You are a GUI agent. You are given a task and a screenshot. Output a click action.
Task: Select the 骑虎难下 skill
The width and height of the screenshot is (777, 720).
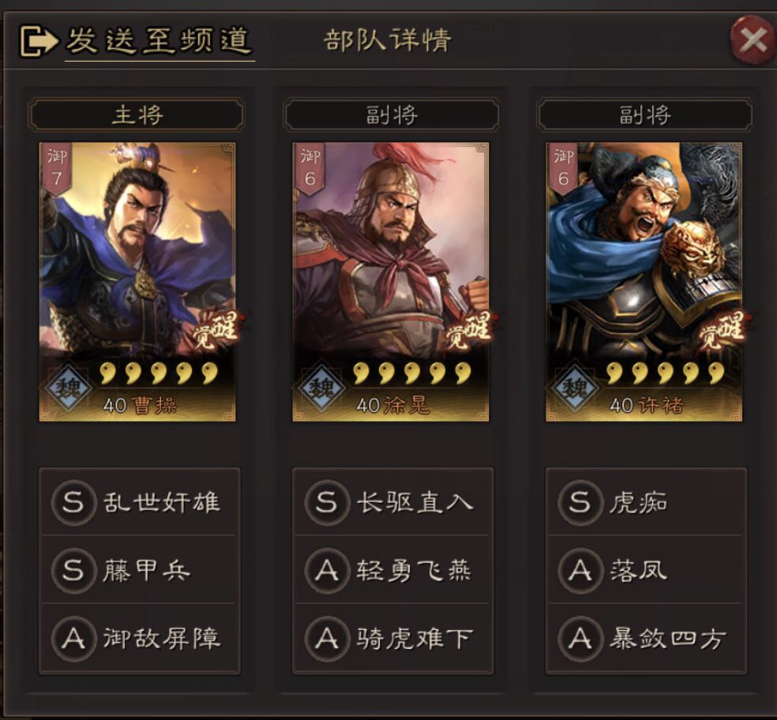tap(392, 638)
